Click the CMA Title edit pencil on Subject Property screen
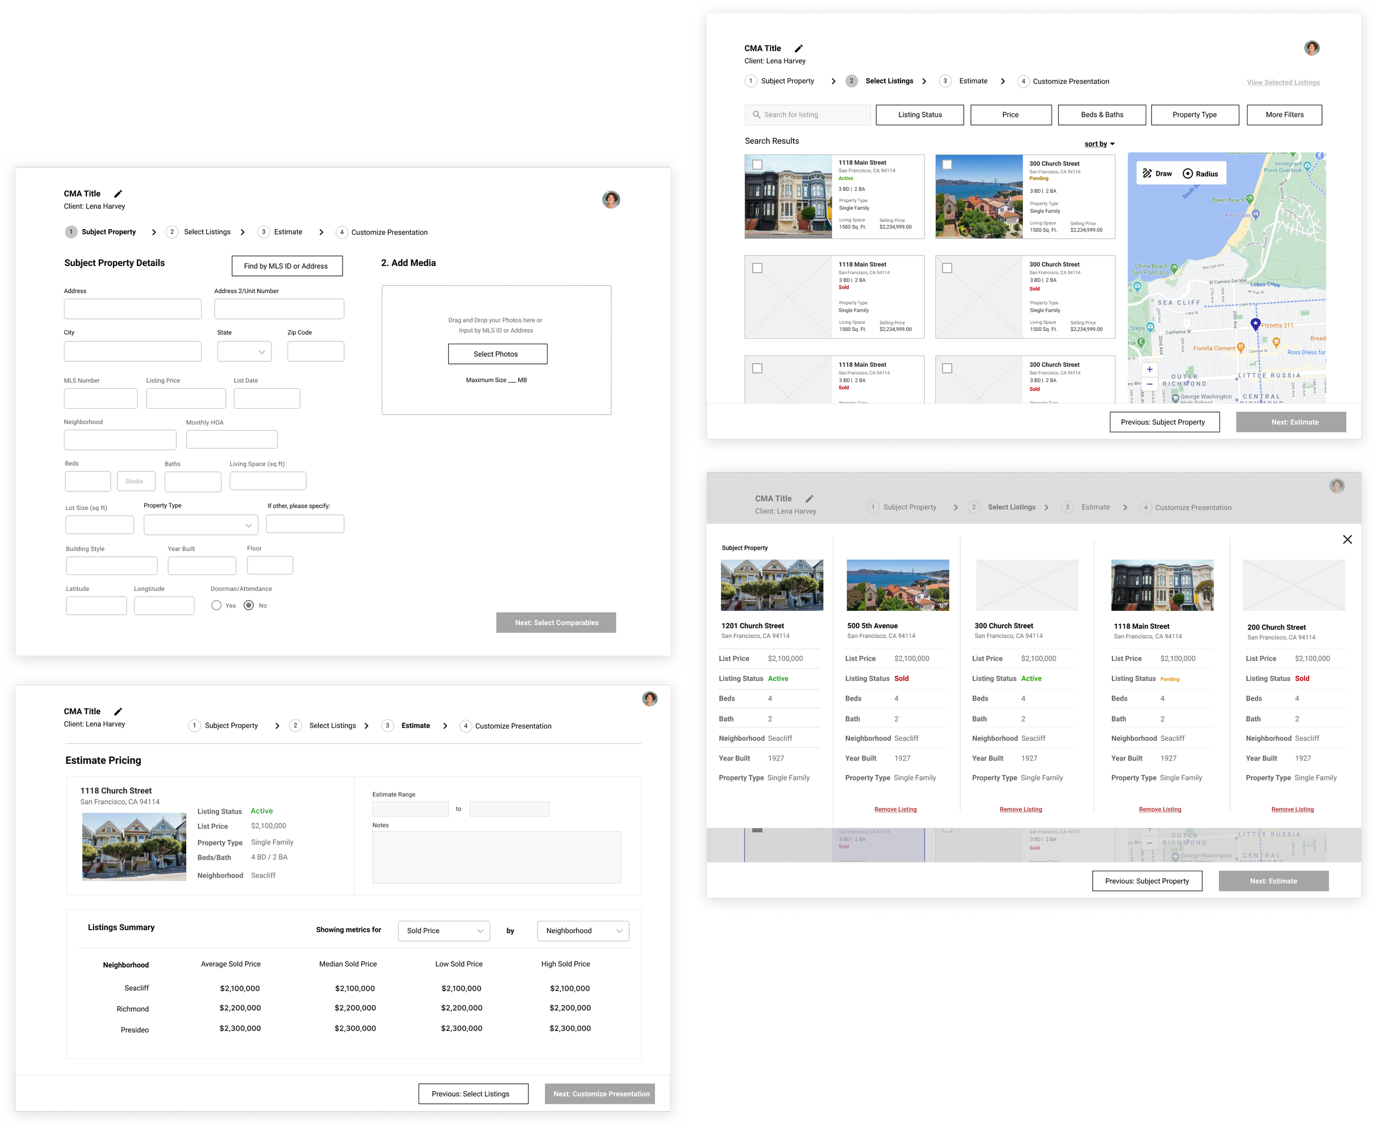This screenshot has width=1377, height=1129. (118, 194)
